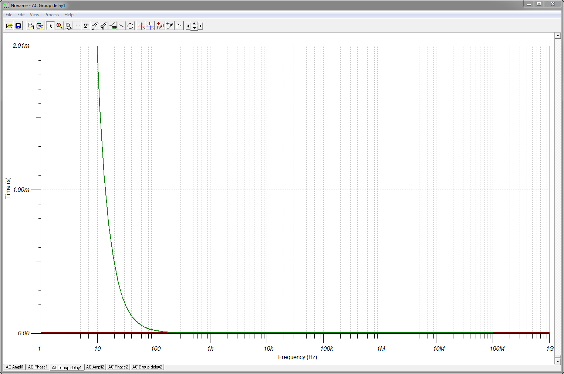Click the 100k frequency tick label

327,348
